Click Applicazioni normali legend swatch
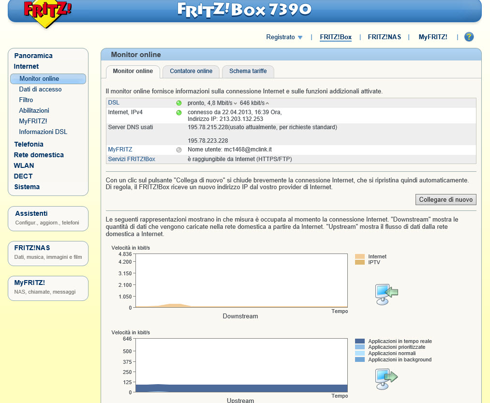Viewport: 490px width, 403px height. tap(360, 353)
